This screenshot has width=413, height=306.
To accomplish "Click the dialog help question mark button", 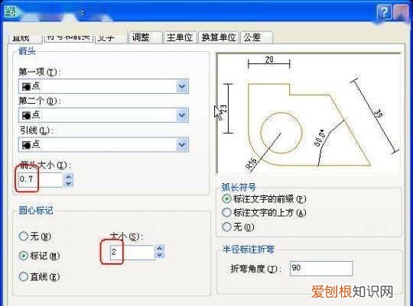I will pos(384,12).
